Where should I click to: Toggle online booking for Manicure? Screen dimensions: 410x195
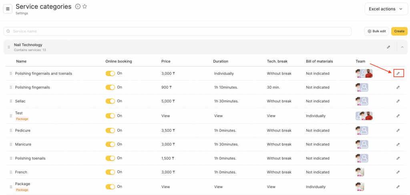click(x=110, y=144)
